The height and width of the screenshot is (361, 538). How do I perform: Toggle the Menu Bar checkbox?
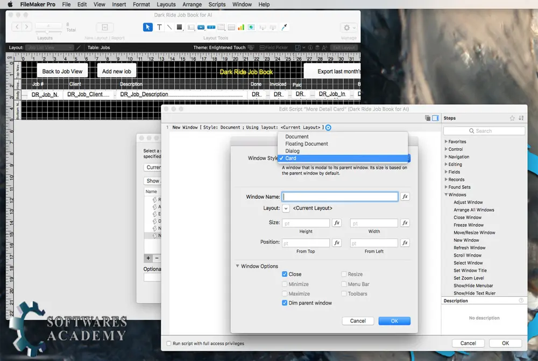click(x=344, y=284)
